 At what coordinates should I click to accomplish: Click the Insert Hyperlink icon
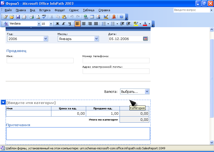pos(86,17)
